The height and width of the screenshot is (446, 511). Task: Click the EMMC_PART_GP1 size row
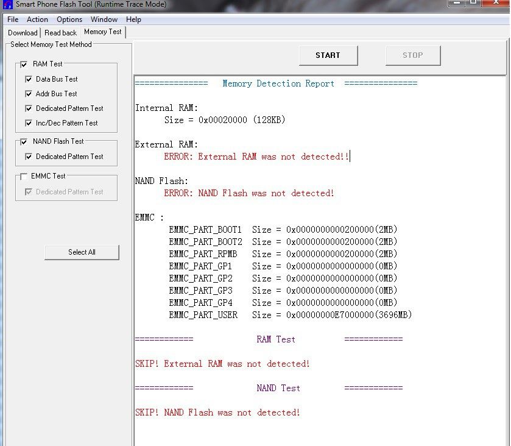[x=283, y=266]
